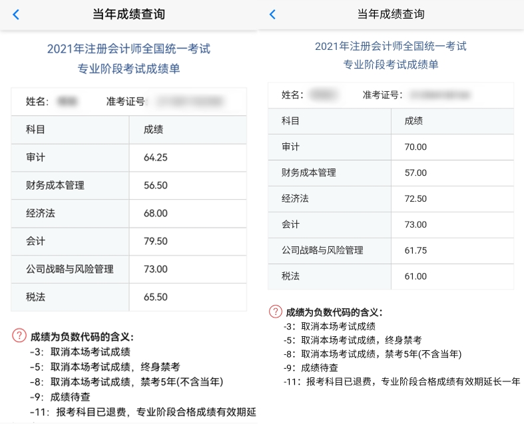Click the 57.00 财务成本管理 score

[415, 173]
